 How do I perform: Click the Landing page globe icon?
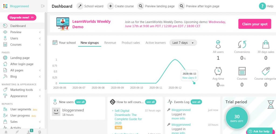click(x=5, y=58)
